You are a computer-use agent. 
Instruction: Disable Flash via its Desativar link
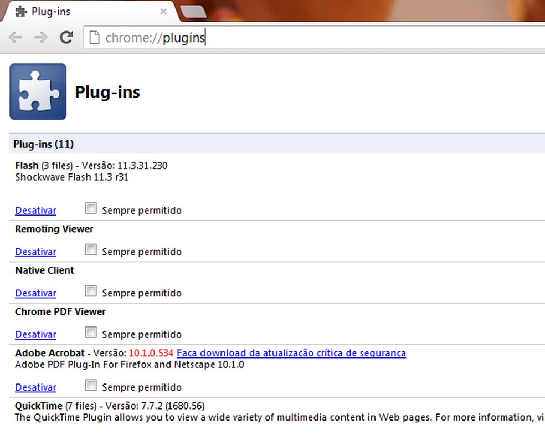click(35, 211)
